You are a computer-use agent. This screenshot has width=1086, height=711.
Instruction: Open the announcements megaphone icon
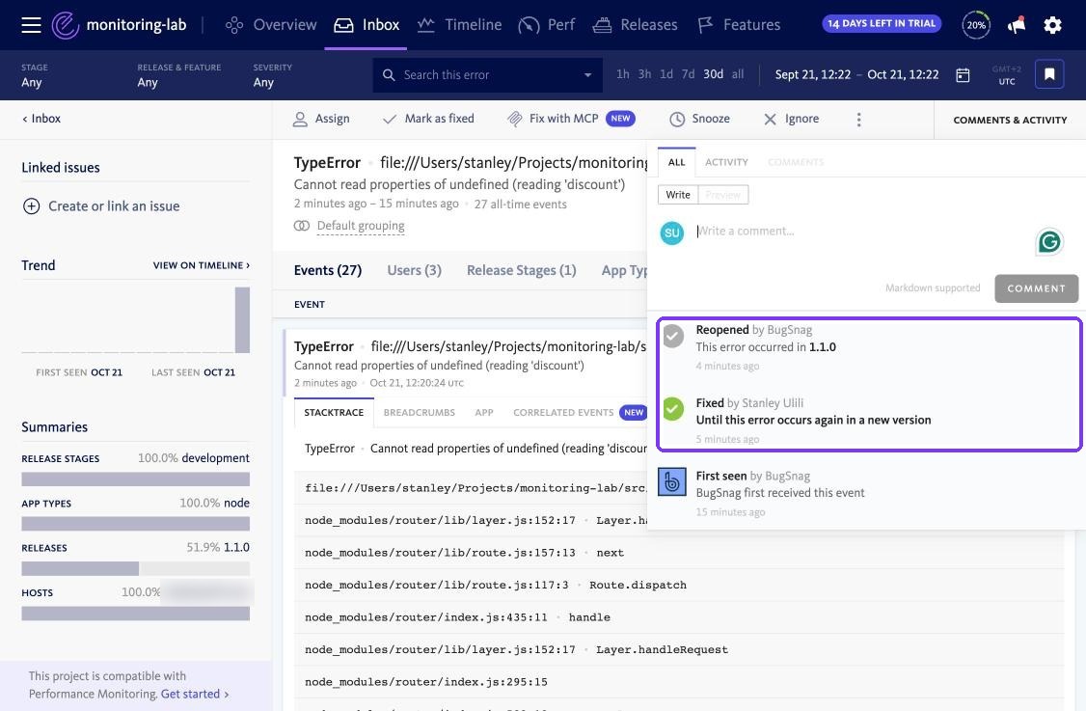coord(1016,25)
